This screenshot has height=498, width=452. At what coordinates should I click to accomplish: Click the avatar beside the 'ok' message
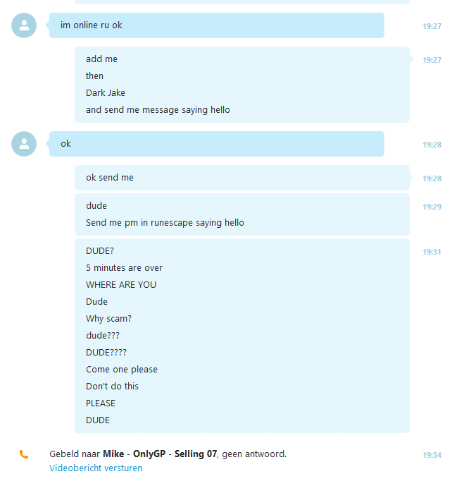(x=24, y=144)
